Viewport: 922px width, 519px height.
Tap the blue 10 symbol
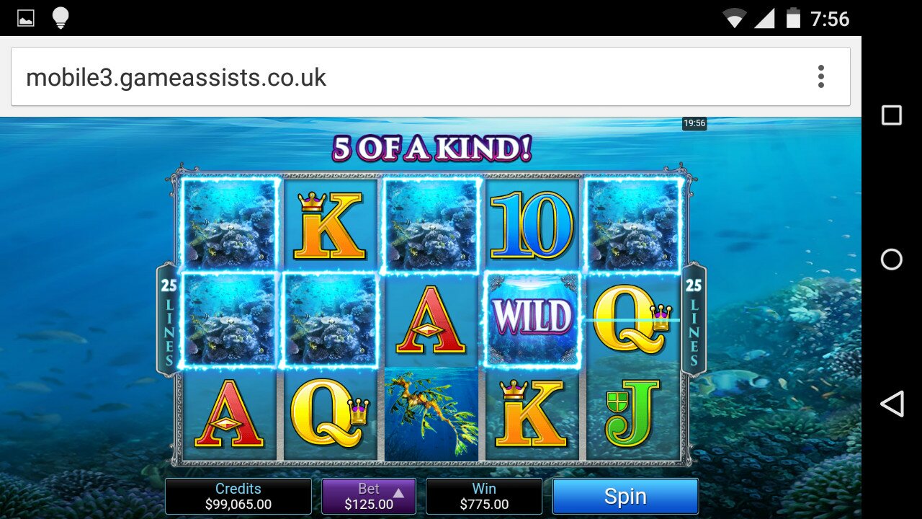(532, 225)
